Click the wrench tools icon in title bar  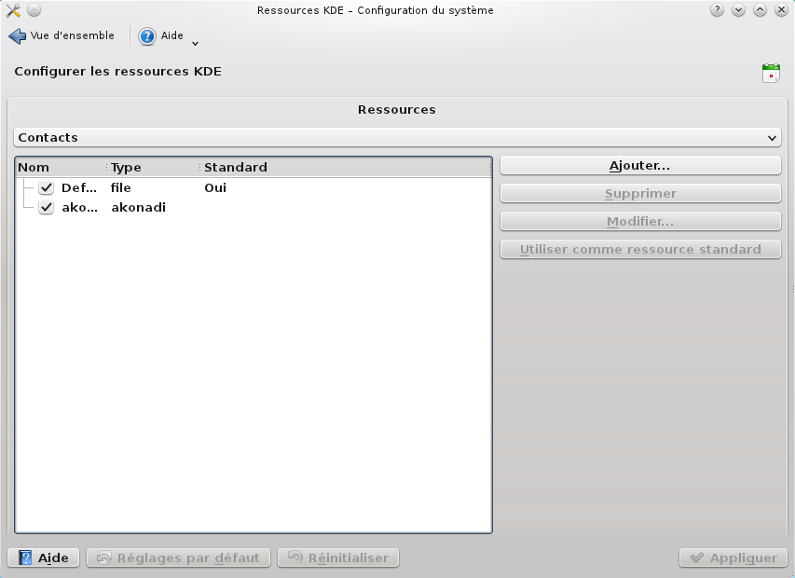coord(13,10)
